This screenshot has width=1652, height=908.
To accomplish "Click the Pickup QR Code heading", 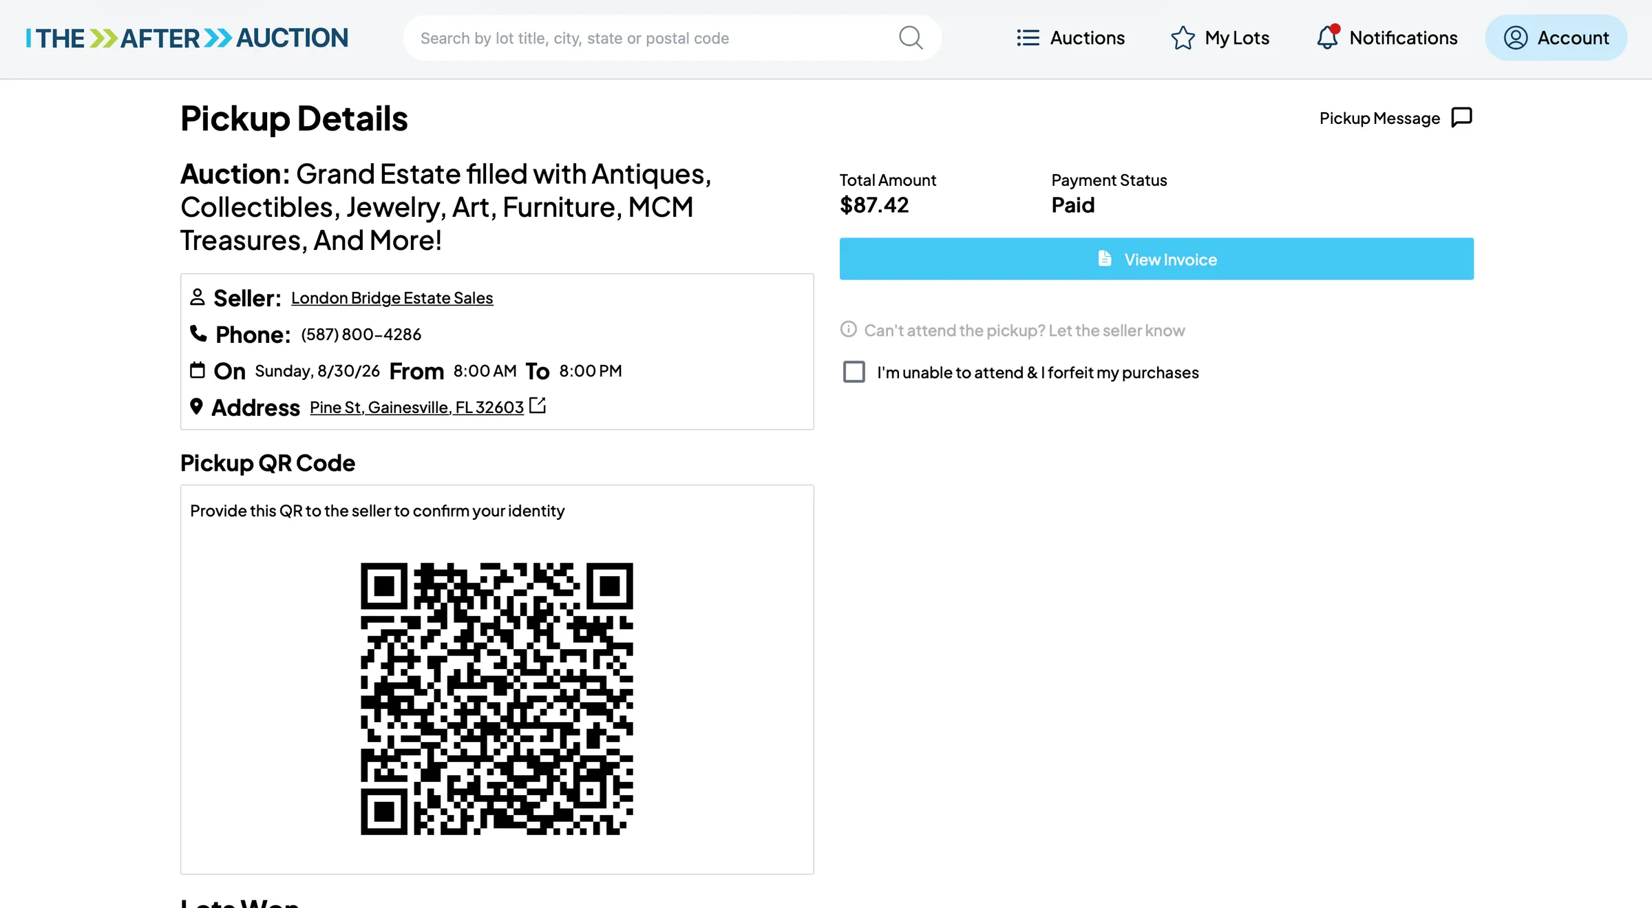I will (268, 463).
